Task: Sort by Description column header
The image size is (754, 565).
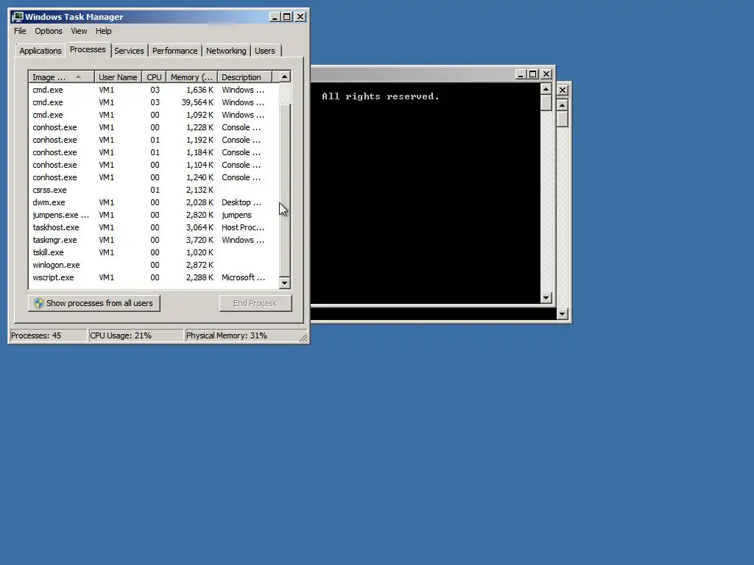Action: pyautogui.click(x=244, y=77)
